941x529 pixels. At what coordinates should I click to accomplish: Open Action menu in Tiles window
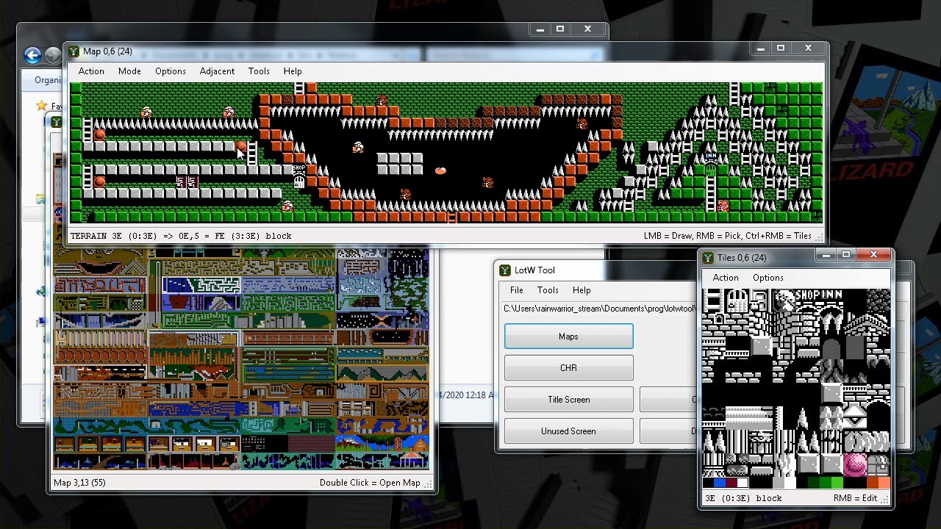(726, 278)
